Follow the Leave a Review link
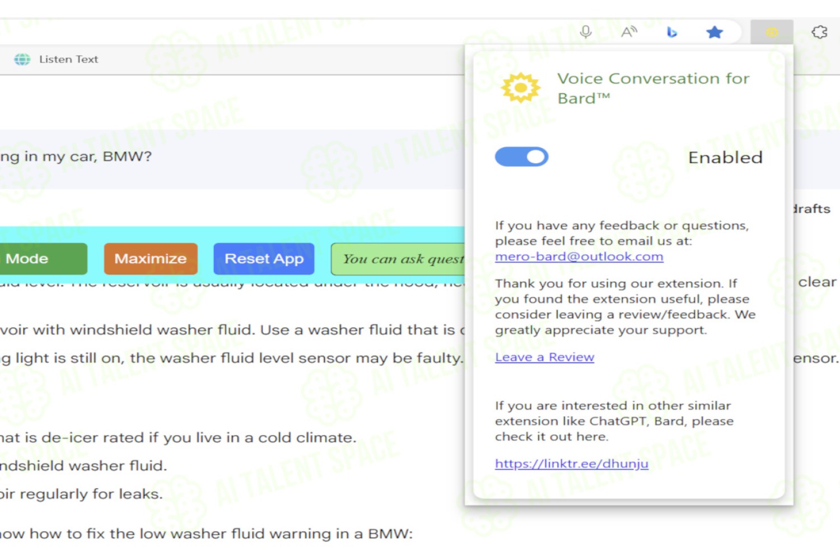This screenshot has width=840, height=560. click(544, 357)
